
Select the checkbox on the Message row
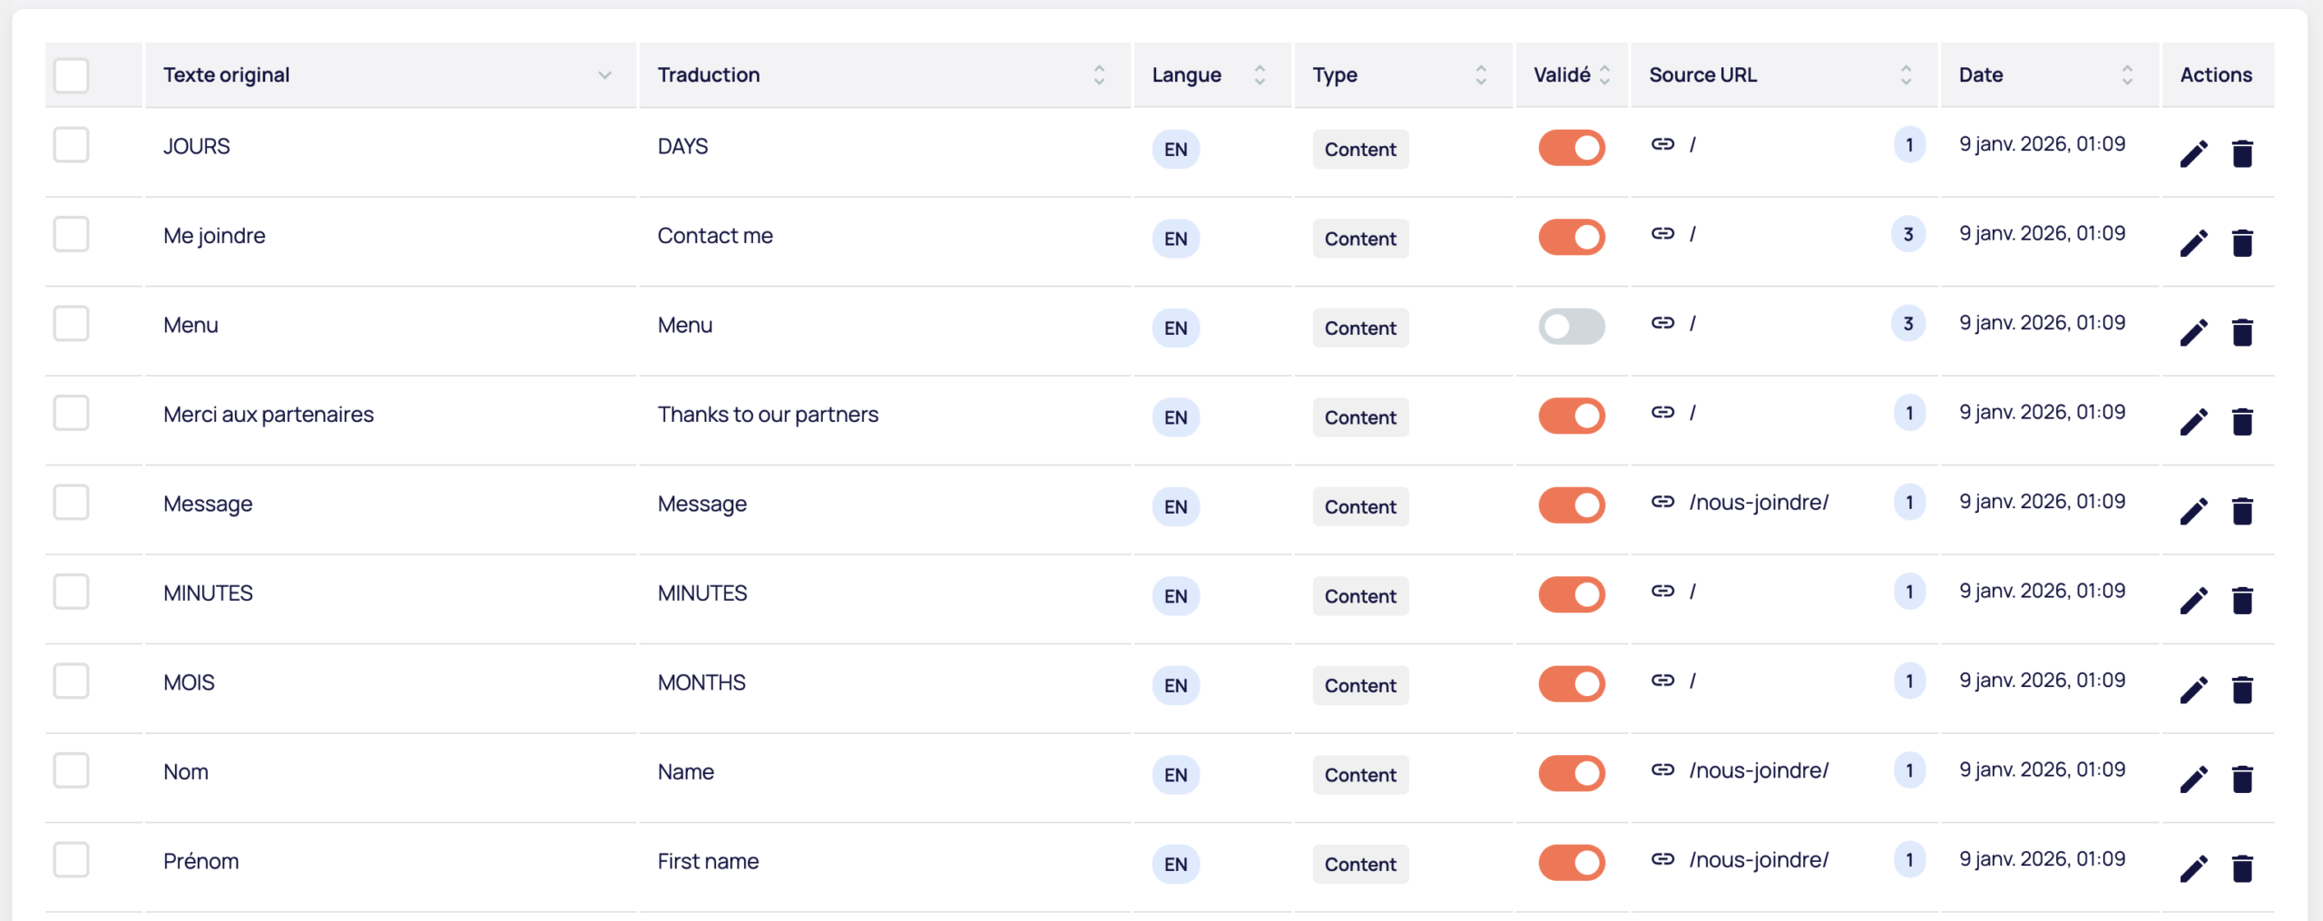[x=71, y=501]
